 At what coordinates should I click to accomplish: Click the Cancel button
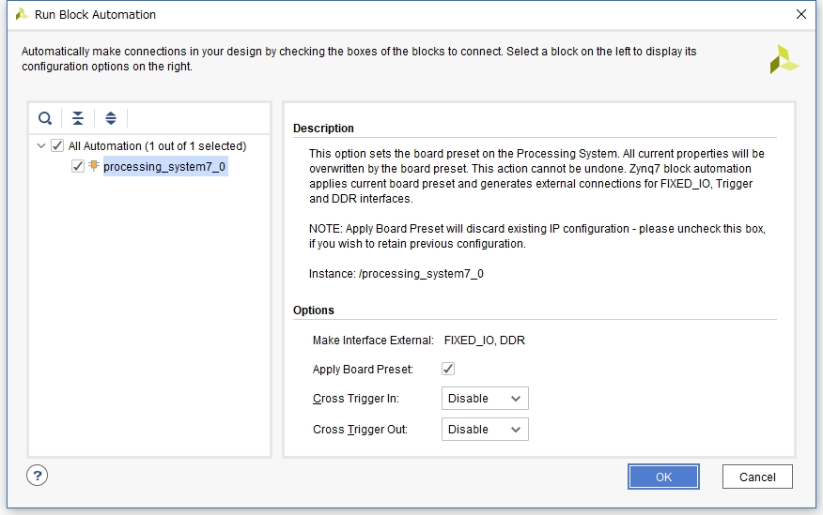point(757,477)
